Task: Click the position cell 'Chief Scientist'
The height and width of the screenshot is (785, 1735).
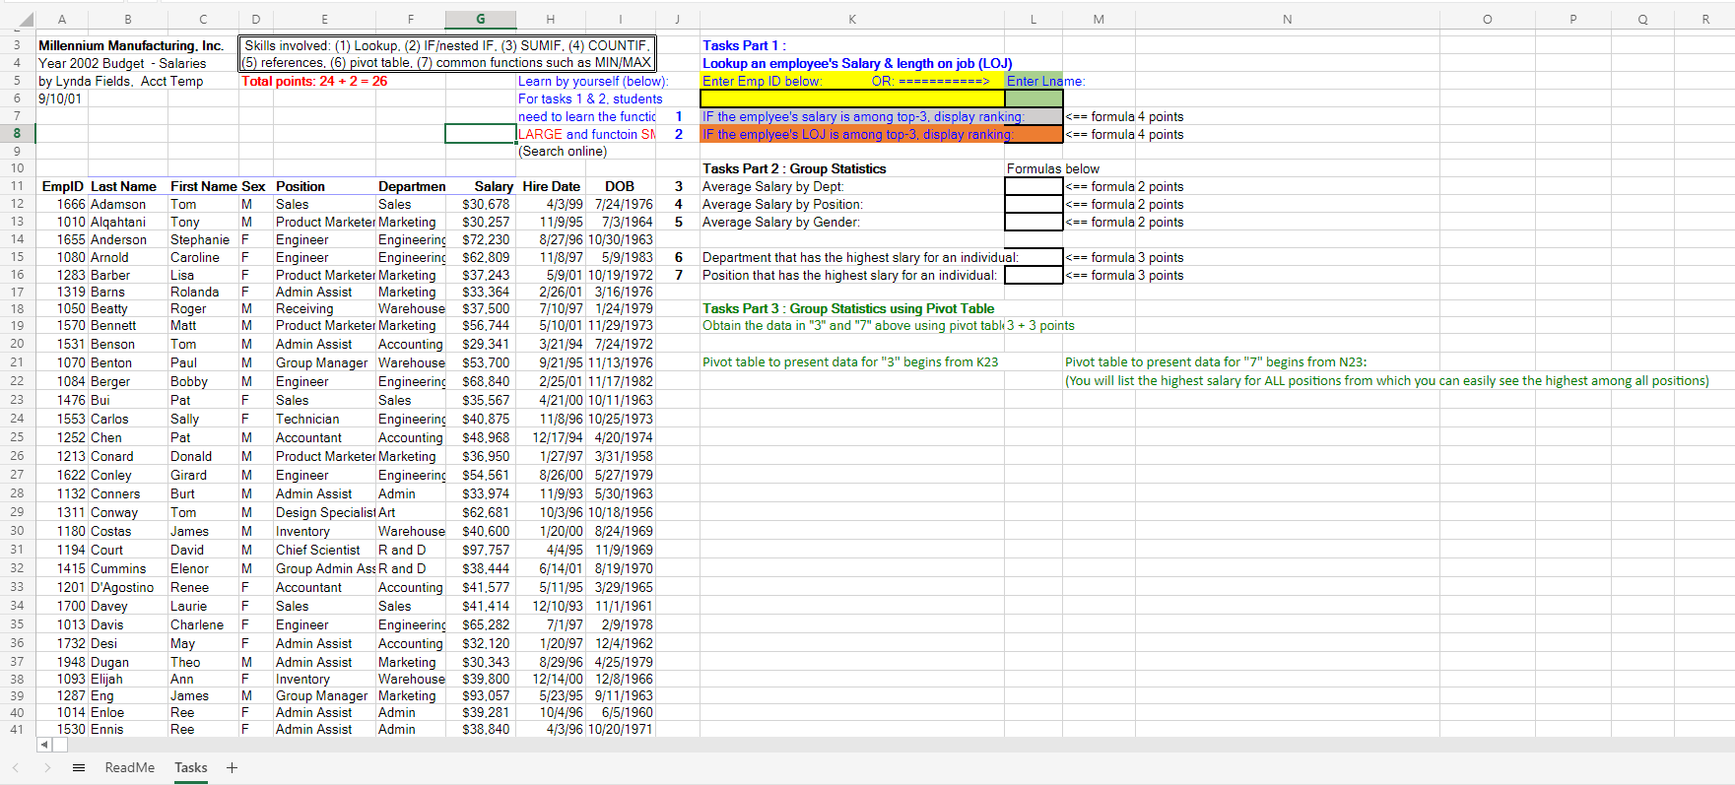Action: [x=324, y=550]
